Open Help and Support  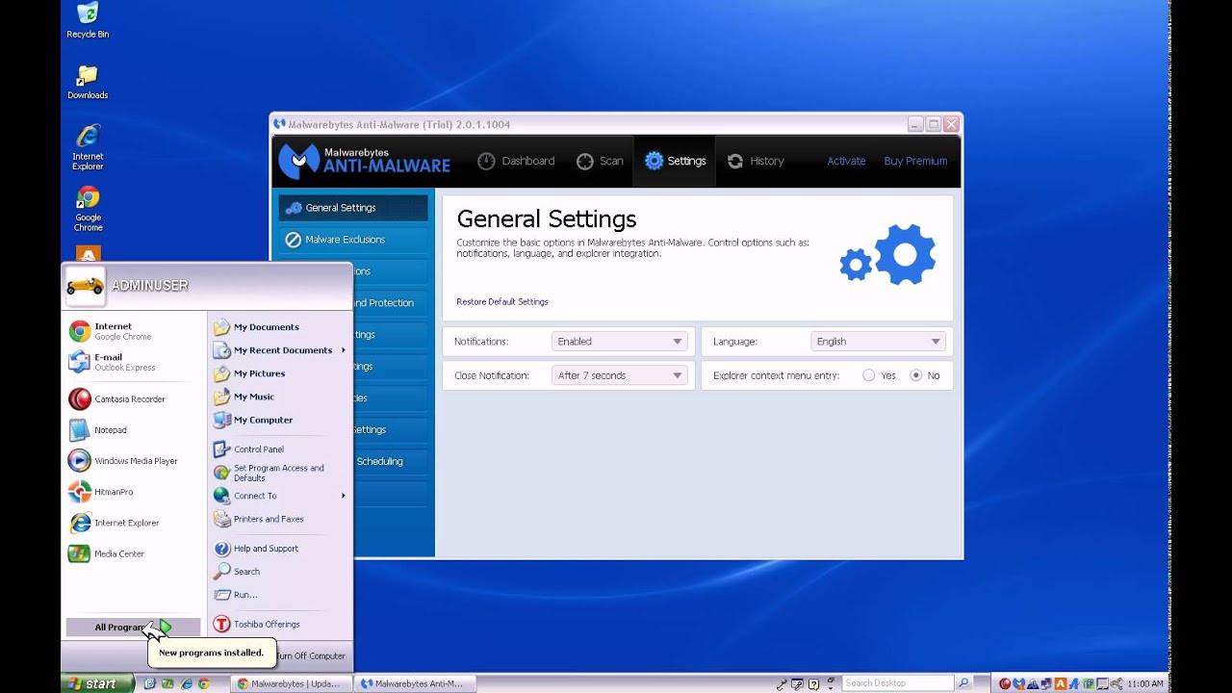[279, 548]
